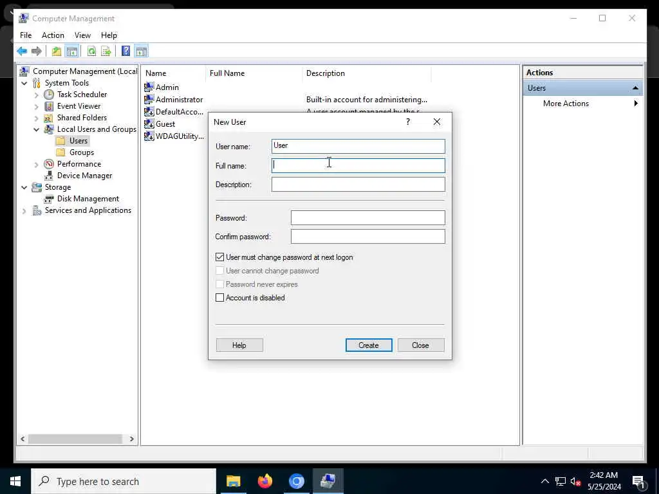
Task: Click the Password input field
Action: [x=367, y=217]
